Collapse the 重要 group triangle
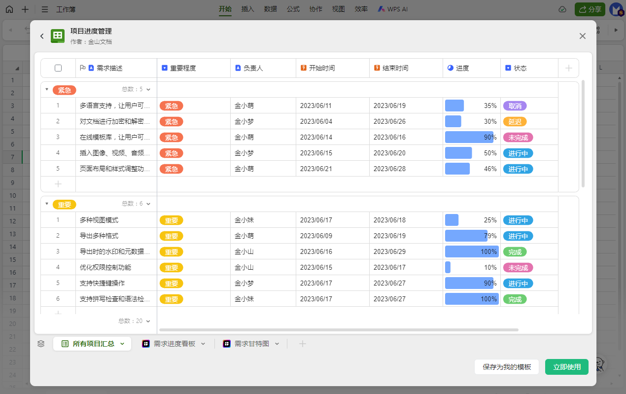 click(47, 204)
